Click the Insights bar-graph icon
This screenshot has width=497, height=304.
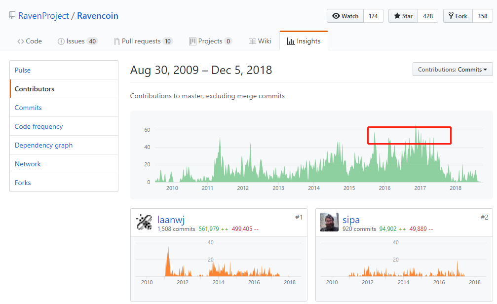click(291, 41)
